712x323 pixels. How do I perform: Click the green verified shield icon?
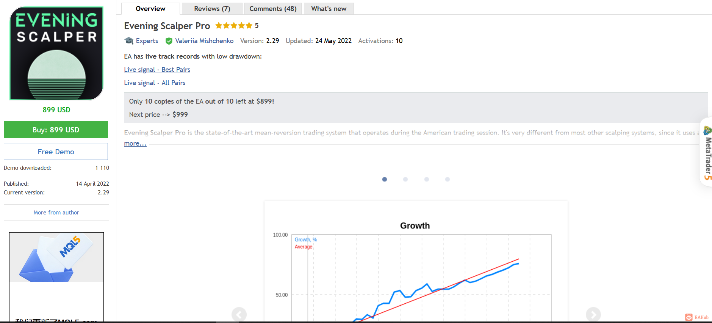(169, 41)
